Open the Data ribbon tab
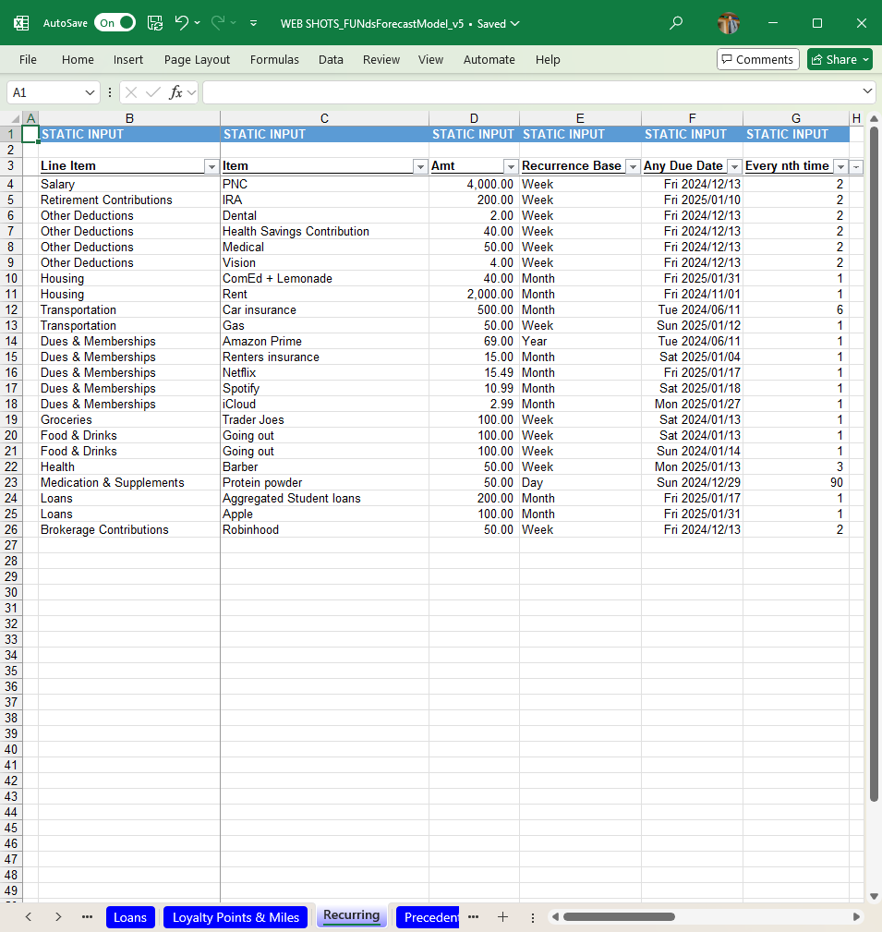882x932 pixels. (x=331, y=59)
